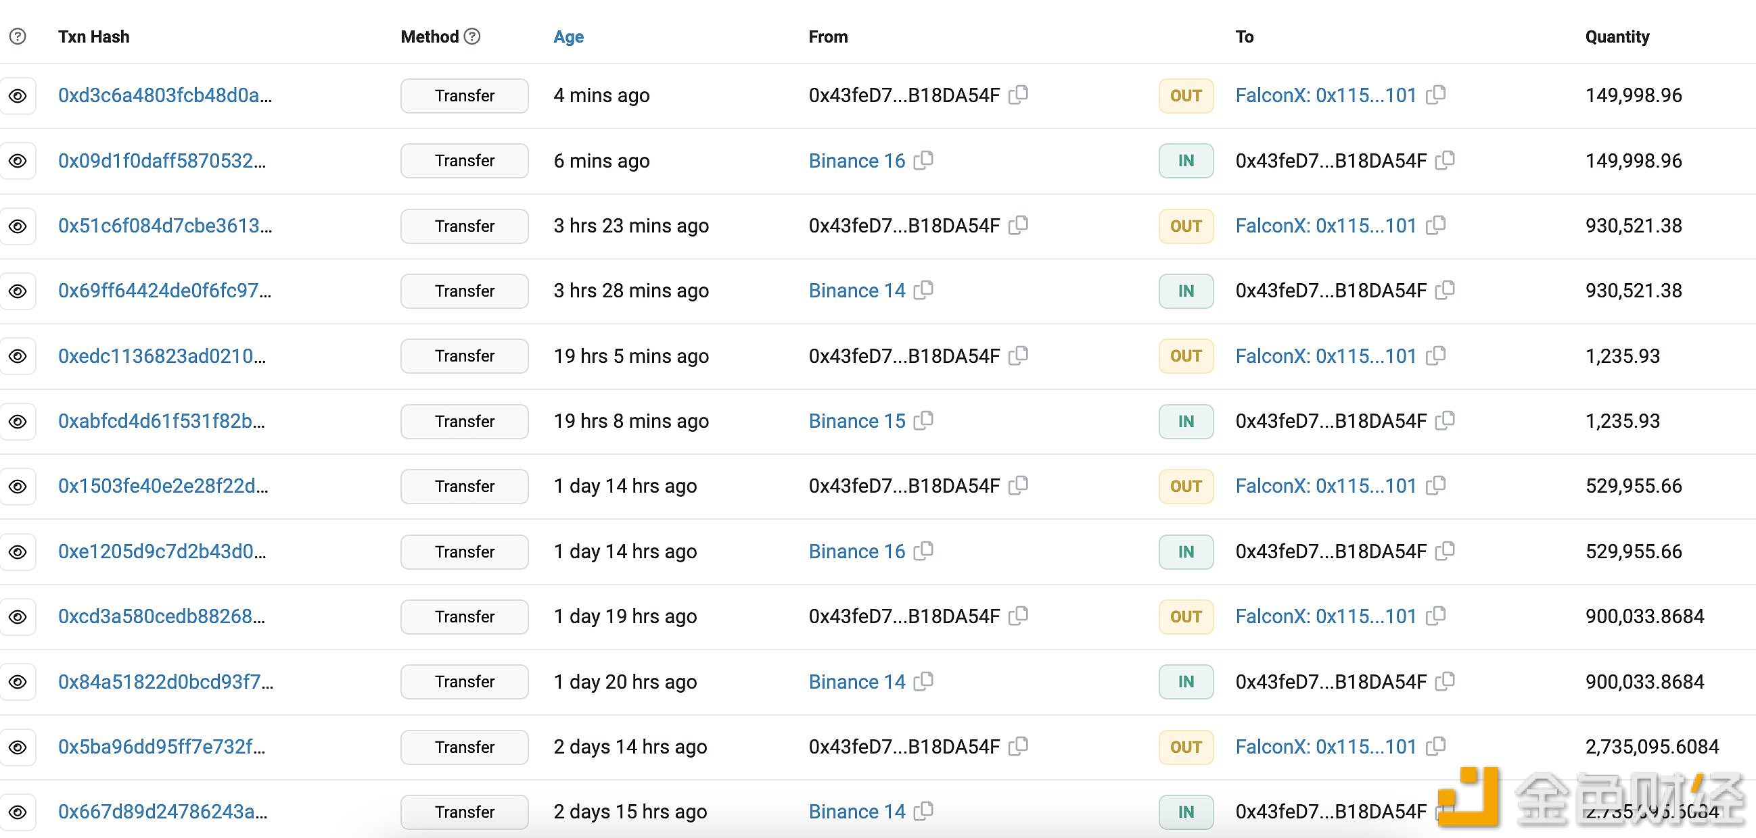Select quantity 2,735,095.6084 in 2 days 14 hrs row

click(x=1652, y=747)
